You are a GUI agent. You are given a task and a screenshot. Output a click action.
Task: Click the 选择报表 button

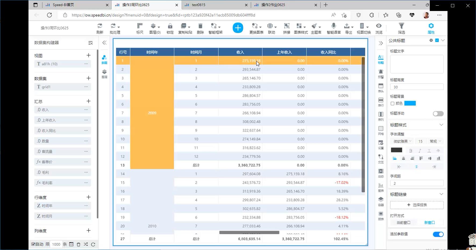(417, 205)
